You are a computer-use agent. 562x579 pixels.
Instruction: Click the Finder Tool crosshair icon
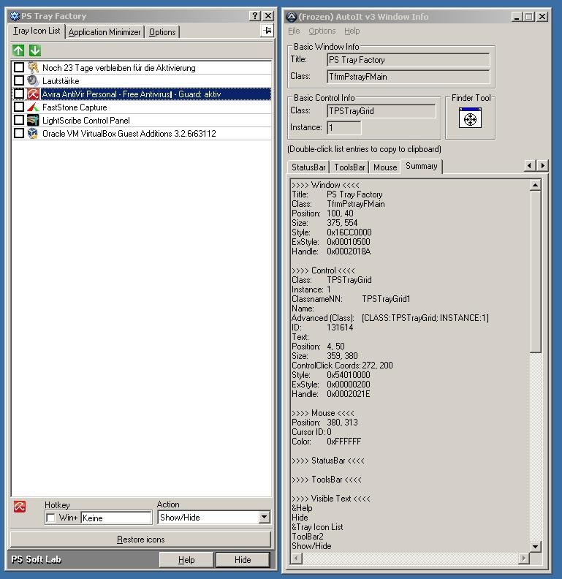470,118
